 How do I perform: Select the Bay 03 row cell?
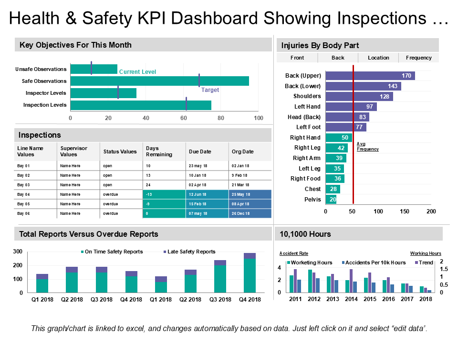click(36, 185)
